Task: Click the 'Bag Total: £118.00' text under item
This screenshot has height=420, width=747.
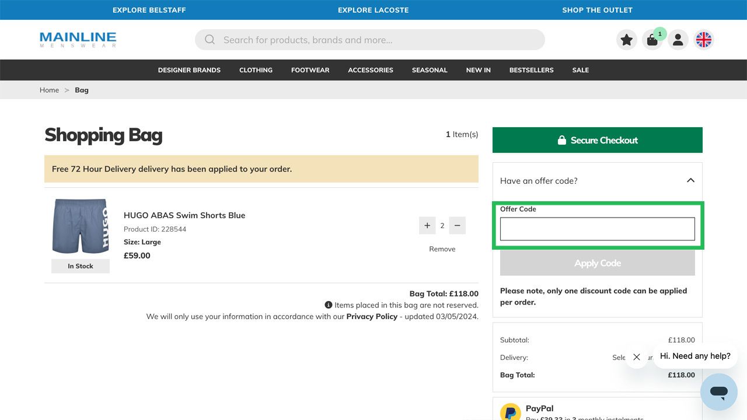Action: pos(444,294)
